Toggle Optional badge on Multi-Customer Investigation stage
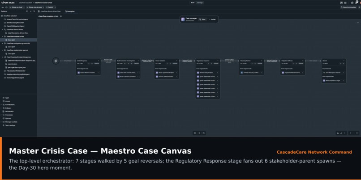Image resolution: width=361 pixels, height=180 pixels. (x=136, y=63)
